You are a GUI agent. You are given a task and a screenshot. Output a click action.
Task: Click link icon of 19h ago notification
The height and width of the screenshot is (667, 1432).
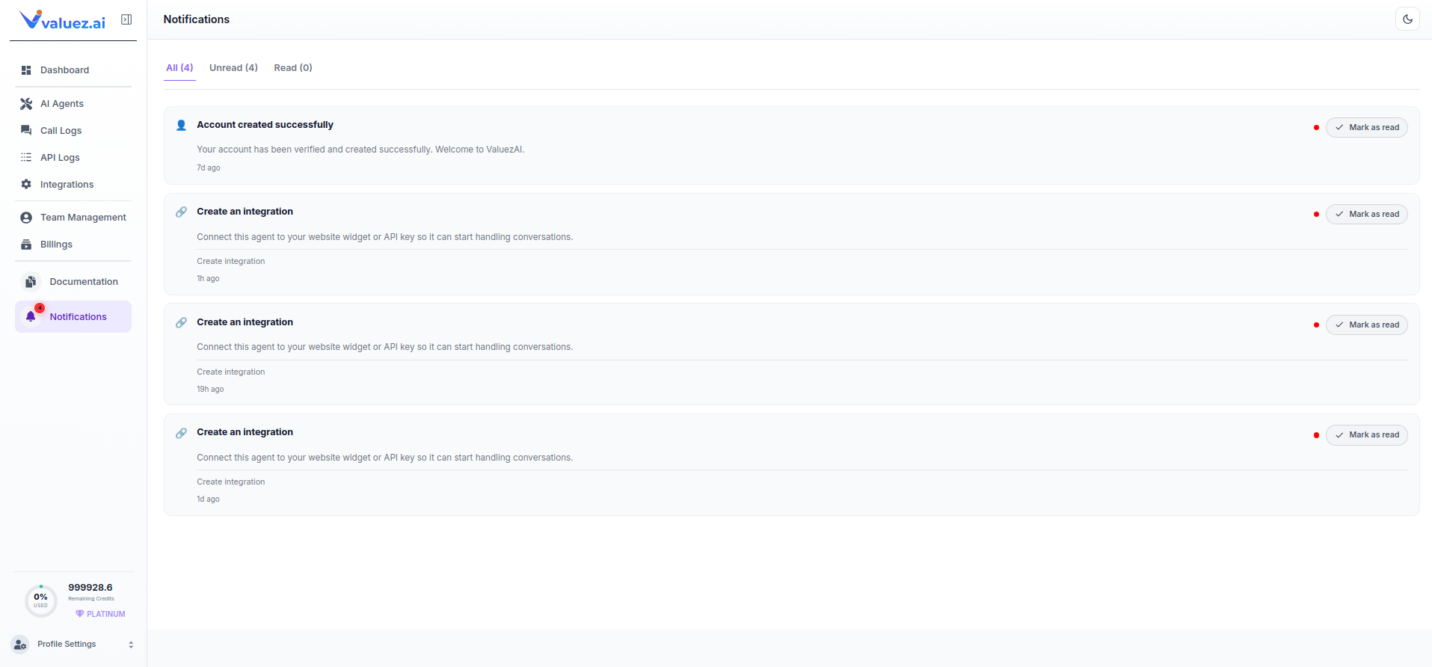coord(181,323)
